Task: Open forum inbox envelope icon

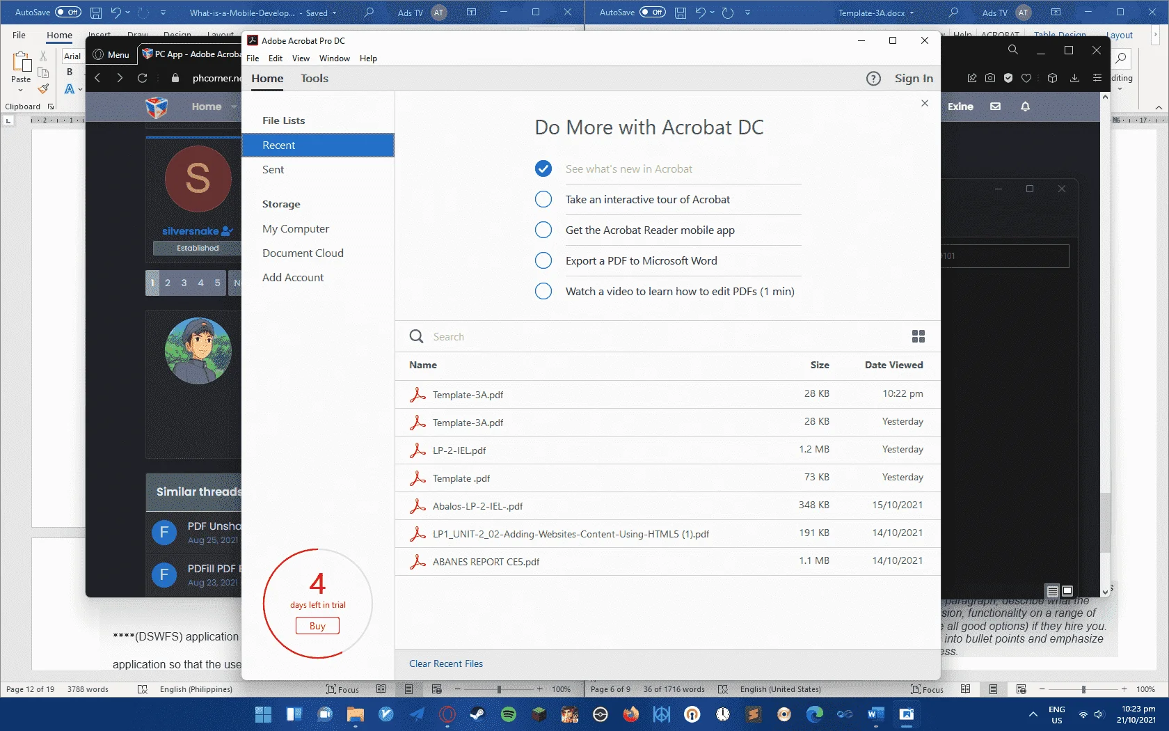Action: 995,107
